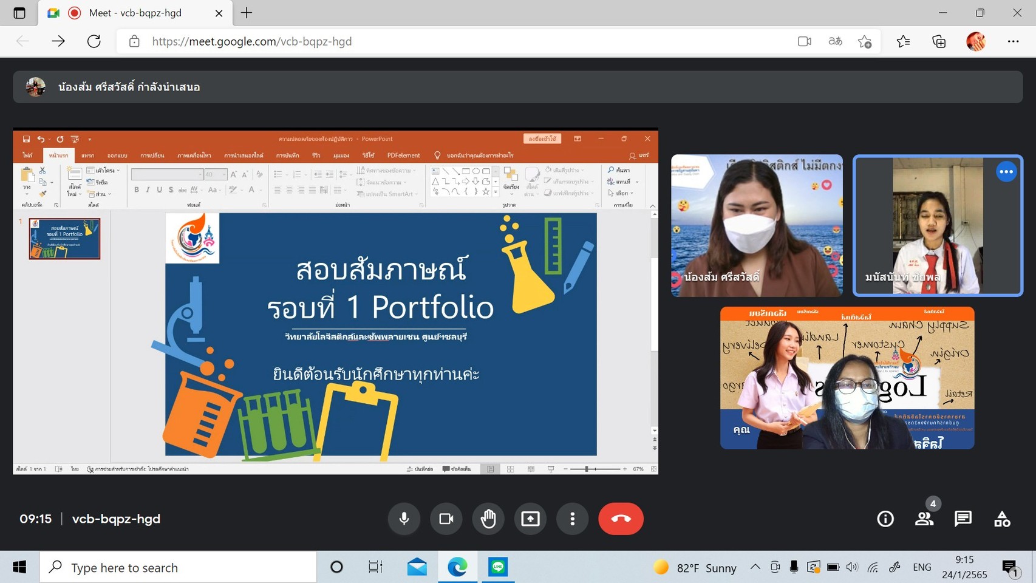The image size is (1036, 583).
Task: Open a new browser tab
Action: coord(247,13)
